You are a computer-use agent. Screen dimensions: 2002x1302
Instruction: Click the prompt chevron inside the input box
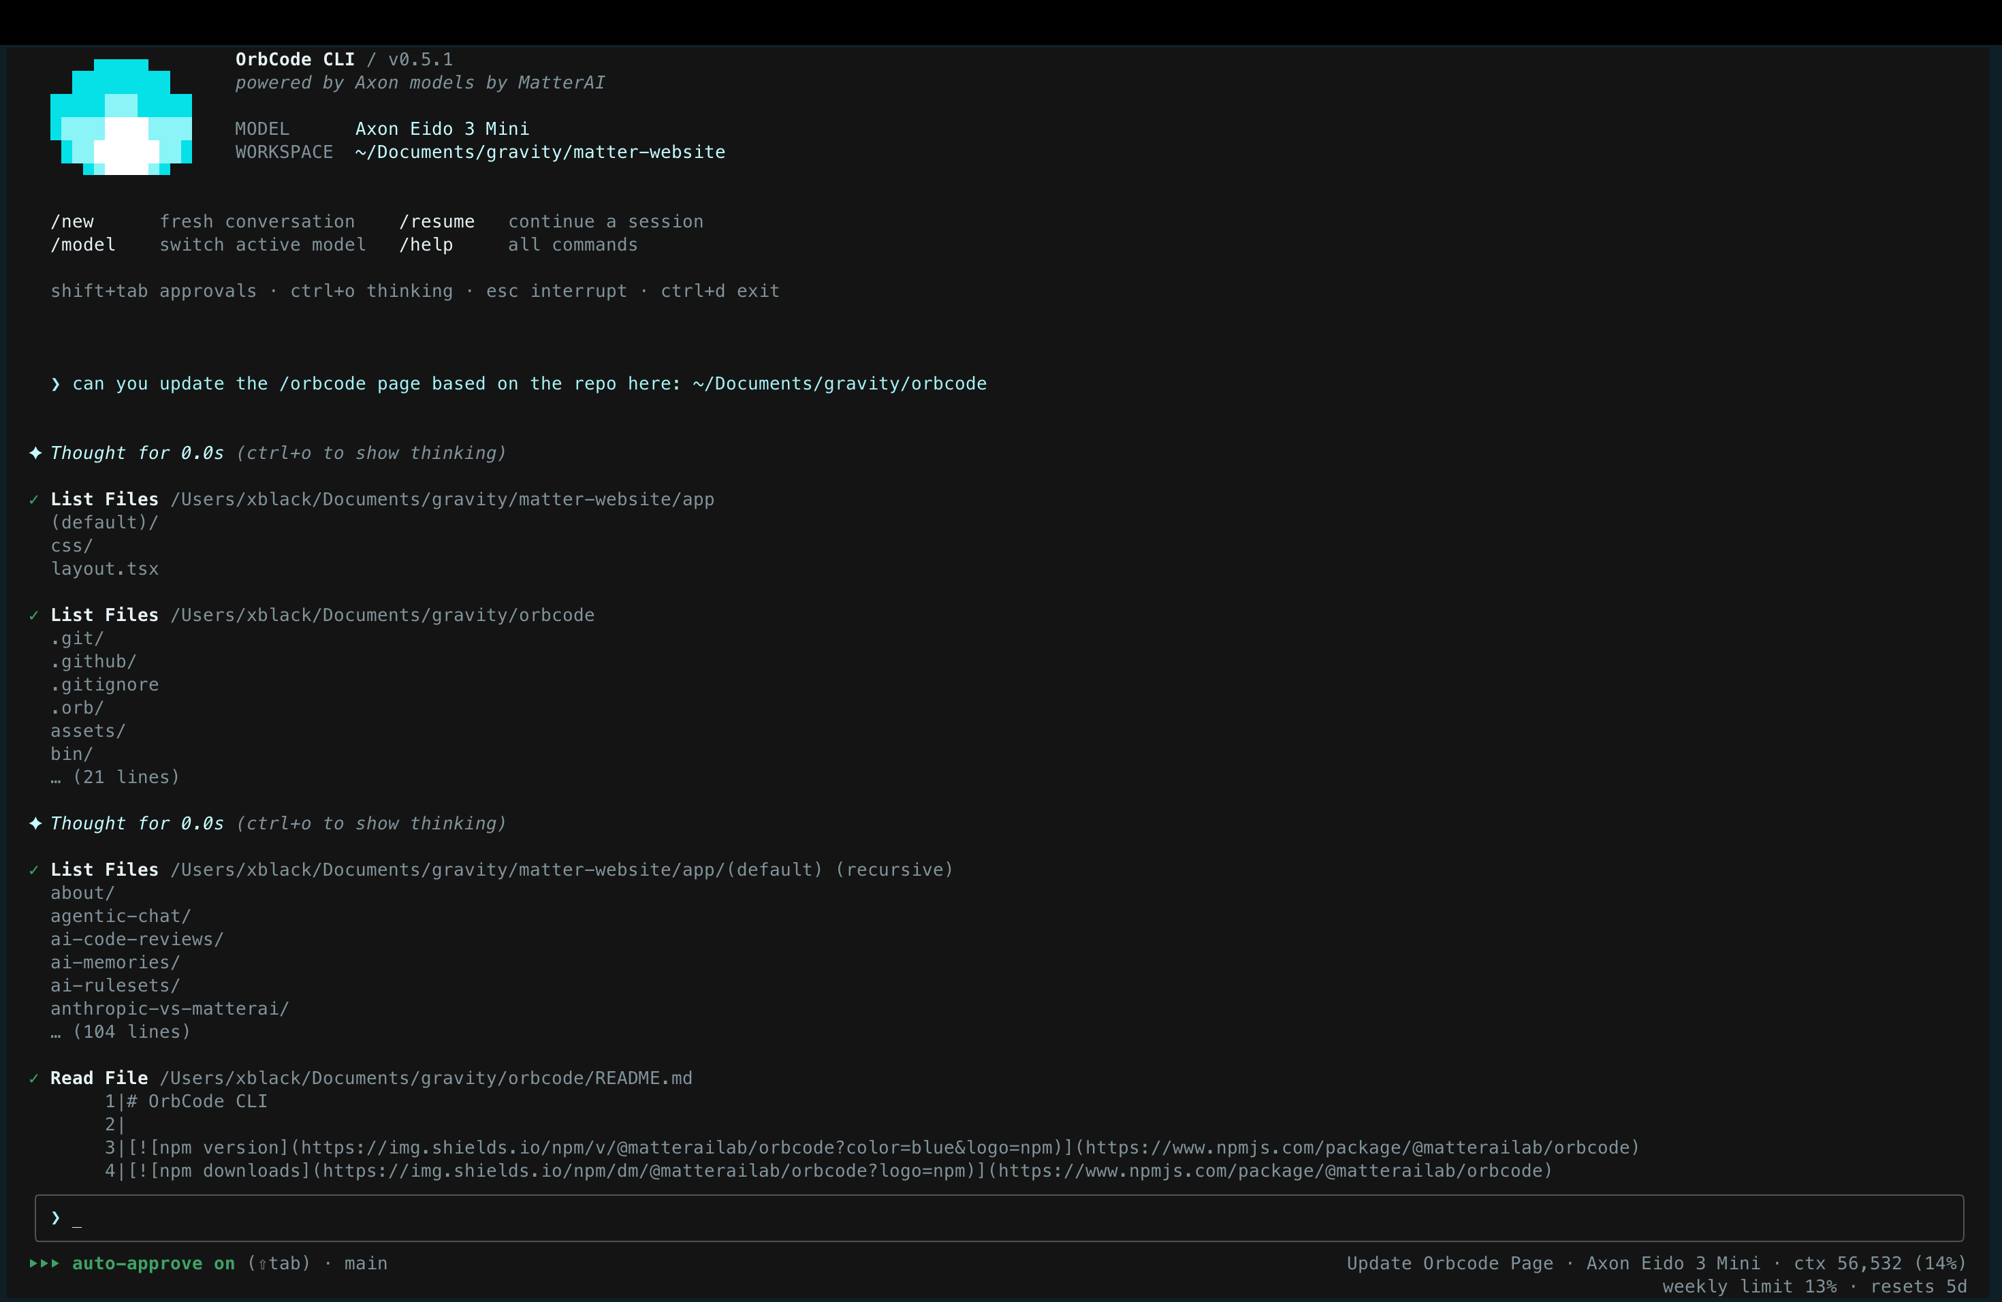click(56, 1218)
